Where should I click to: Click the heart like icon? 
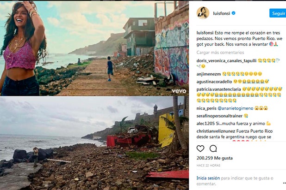[200, 148]
